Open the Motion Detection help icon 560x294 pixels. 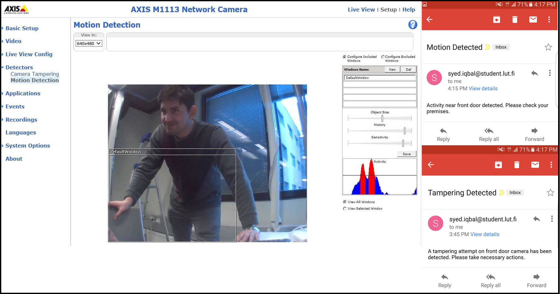pos(413,25)
